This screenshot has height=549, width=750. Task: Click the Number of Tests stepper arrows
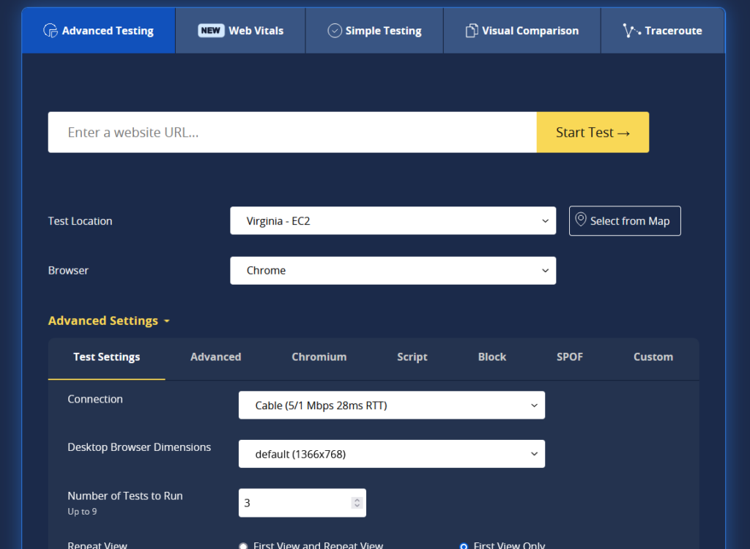click(357, 503)
